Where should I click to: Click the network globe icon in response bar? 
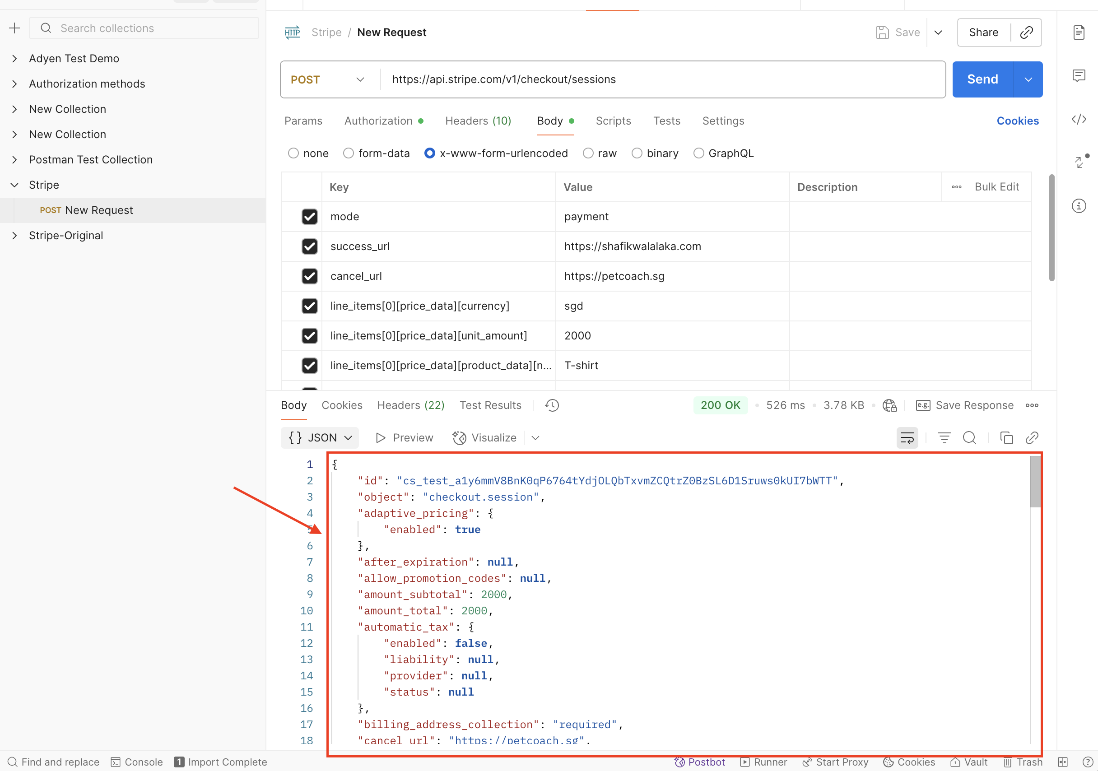tap(889, 406)
